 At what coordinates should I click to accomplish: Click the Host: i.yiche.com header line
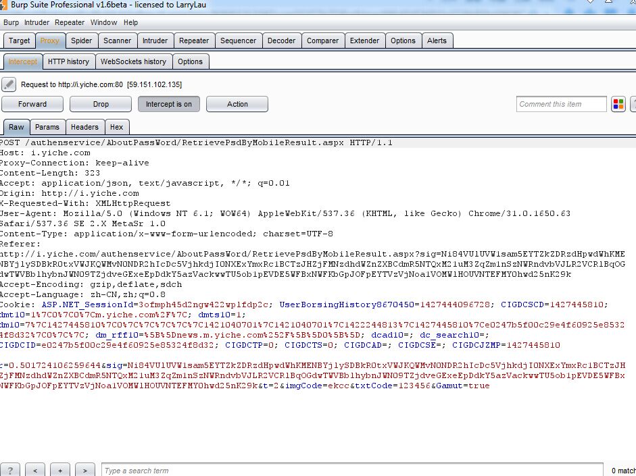45,153
